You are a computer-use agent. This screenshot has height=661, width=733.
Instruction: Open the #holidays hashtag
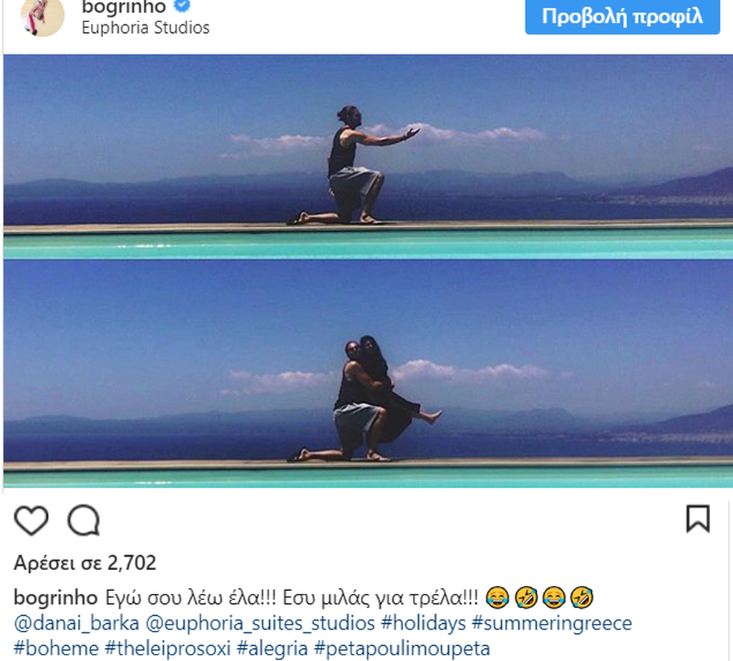coord(424,623)
